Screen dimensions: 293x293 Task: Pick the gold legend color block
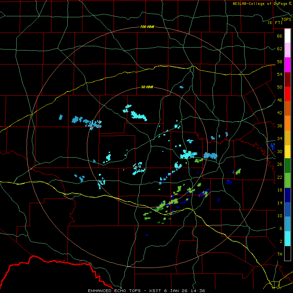(287, 138)
